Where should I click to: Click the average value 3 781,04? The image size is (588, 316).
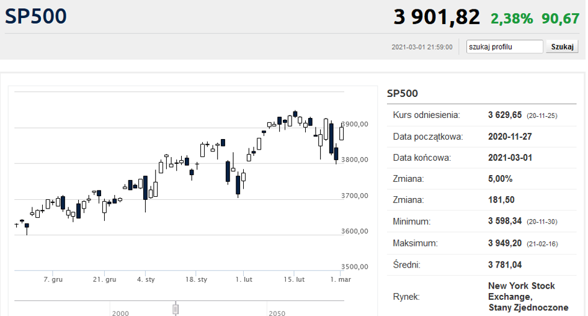click(x=505, y=264)
